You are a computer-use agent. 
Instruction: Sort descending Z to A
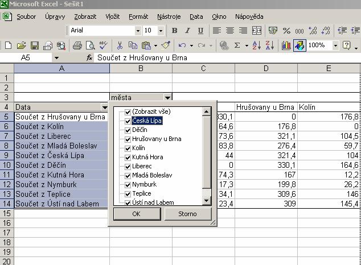(x=270, y=45)
